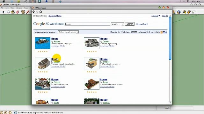204x114 pixels.
Task: Open the Building Maker link
Action: pyautogui.click(x=55, y=16)
